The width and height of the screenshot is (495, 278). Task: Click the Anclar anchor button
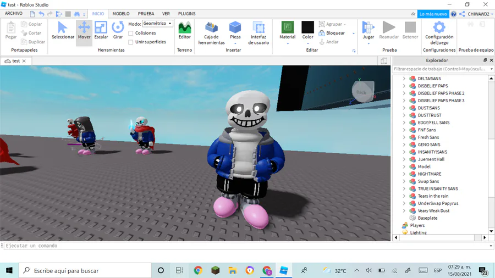click(329, 42)
